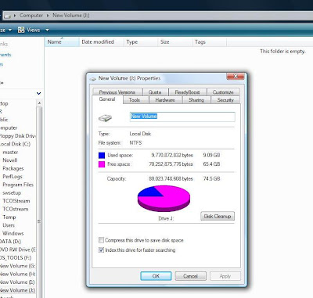Open the ReadyBoost tab
313x298 pixels.
(x=187, y=92)
